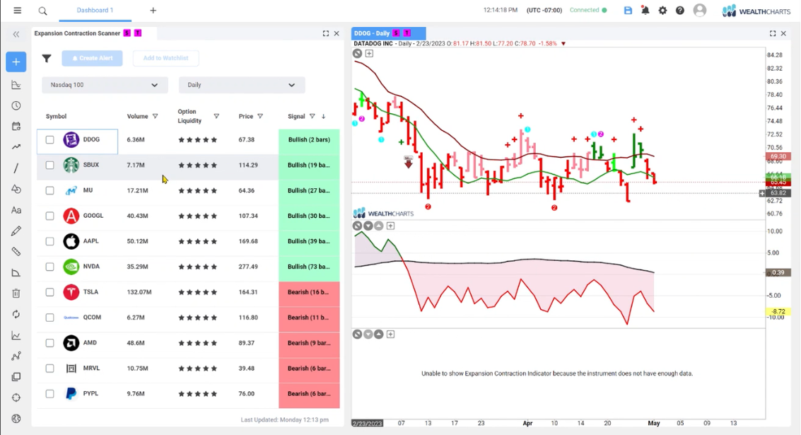Open the help question mark icon
Screen dimensions: 801x435
[680, 10]
